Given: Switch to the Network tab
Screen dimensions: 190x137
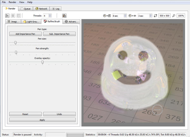Looking at the screenshot, I should [x=41, y=9].
